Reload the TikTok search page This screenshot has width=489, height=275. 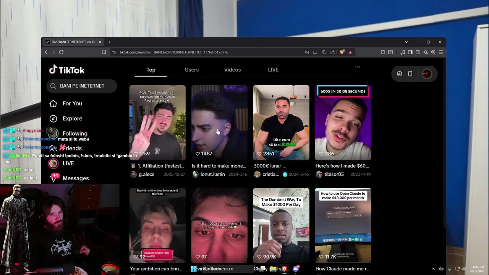[61, 52]
